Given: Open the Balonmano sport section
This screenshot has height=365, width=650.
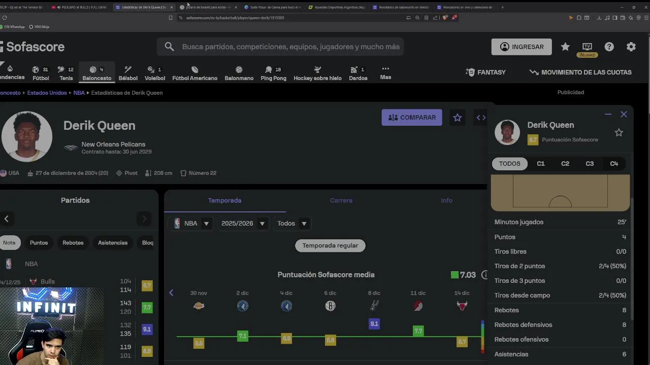Looking at the screenshot, I should coord(239,74).
